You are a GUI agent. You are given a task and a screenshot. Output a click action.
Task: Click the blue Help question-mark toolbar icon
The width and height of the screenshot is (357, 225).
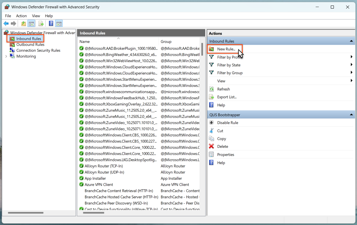pyautogui.click(x=51, y=24)
